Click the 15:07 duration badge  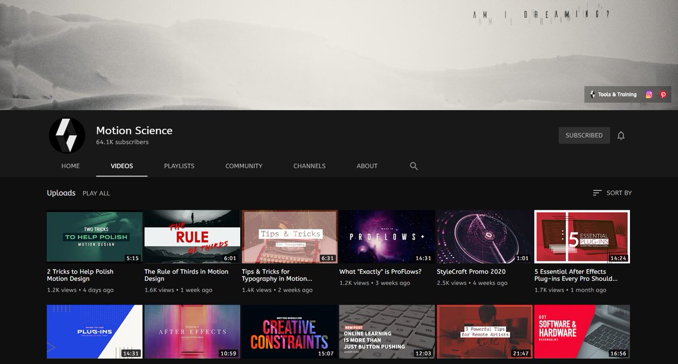tap(326, 353)
